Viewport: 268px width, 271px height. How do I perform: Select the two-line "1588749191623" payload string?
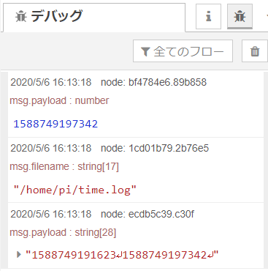122,255
